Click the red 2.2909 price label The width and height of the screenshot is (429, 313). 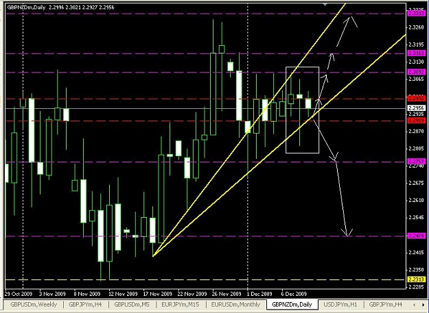point(416,121)
